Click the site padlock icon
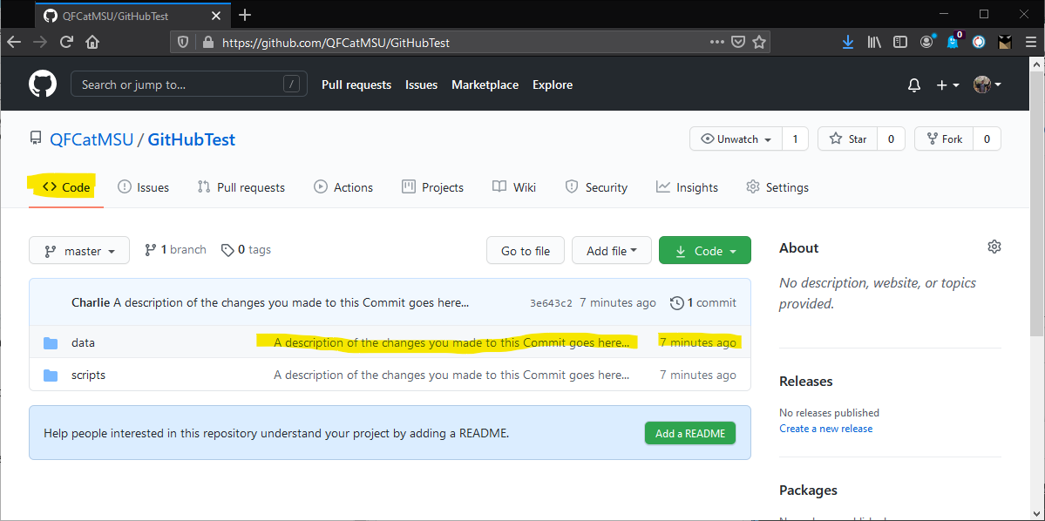Viewport: 1045px width, 521px height. click(208, 42)
